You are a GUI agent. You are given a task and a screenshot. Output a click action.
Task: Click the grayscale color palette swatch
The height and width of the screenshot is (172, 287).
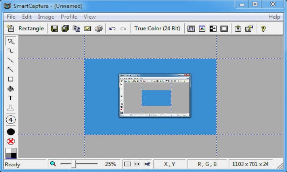pos(11,153)
